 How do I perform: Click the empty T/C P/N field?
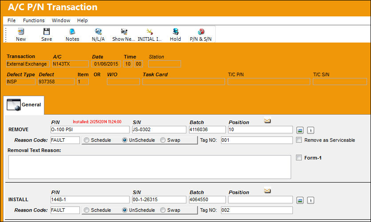(269, 82)
